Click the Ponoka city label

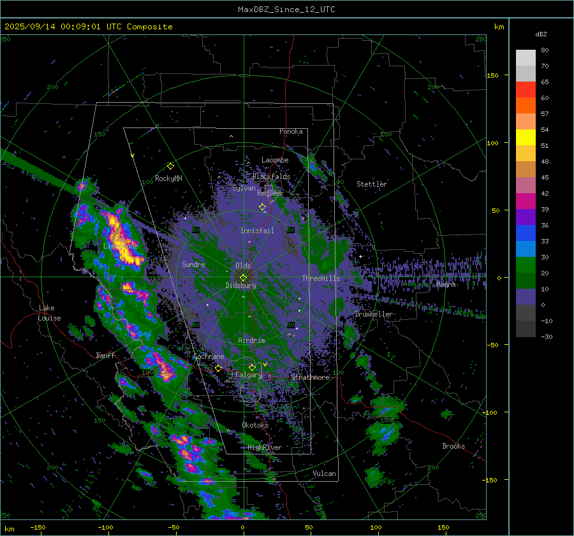click(291, 131)
